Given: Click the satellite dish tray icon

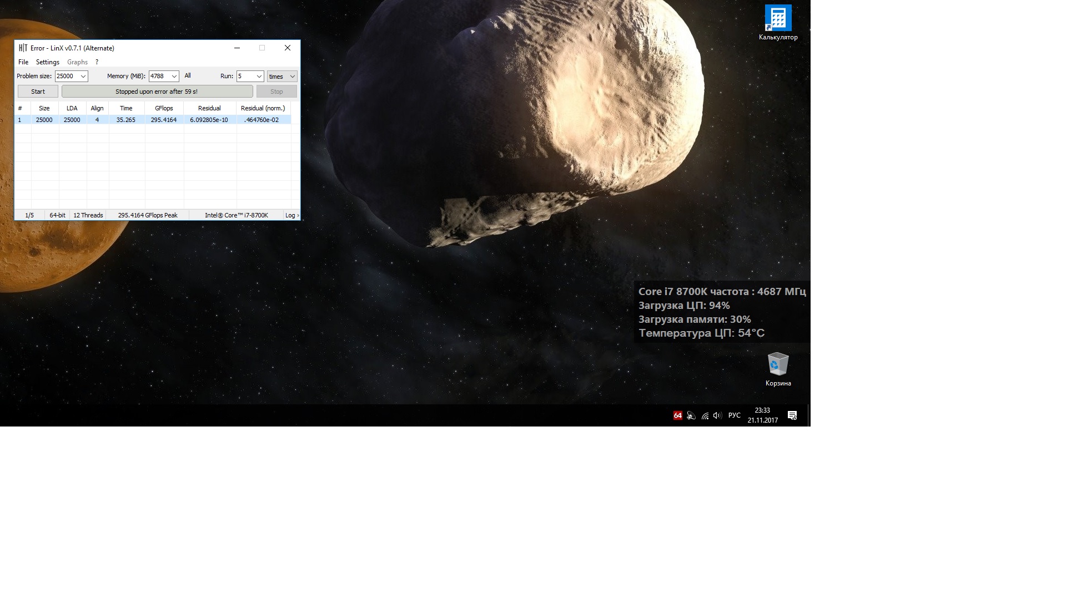Looking at the screenshot, I should coord(691,415).
